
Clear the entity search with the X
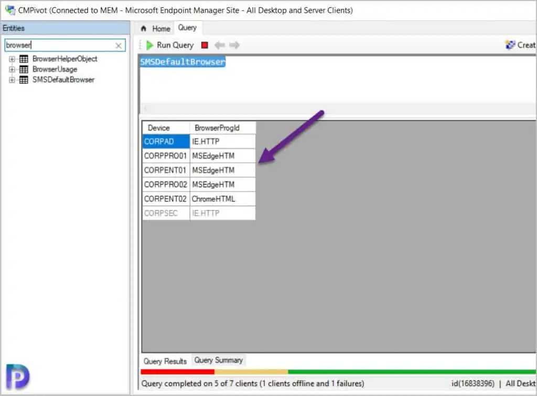pos(119,46)
